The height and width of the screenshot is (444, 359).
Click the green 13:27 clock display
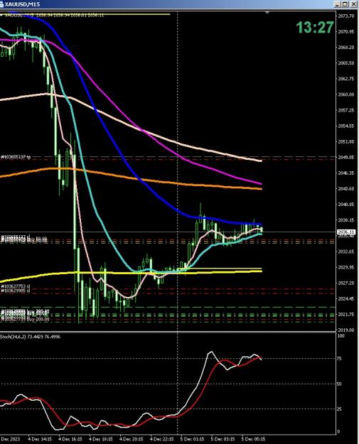click(315, 28)
